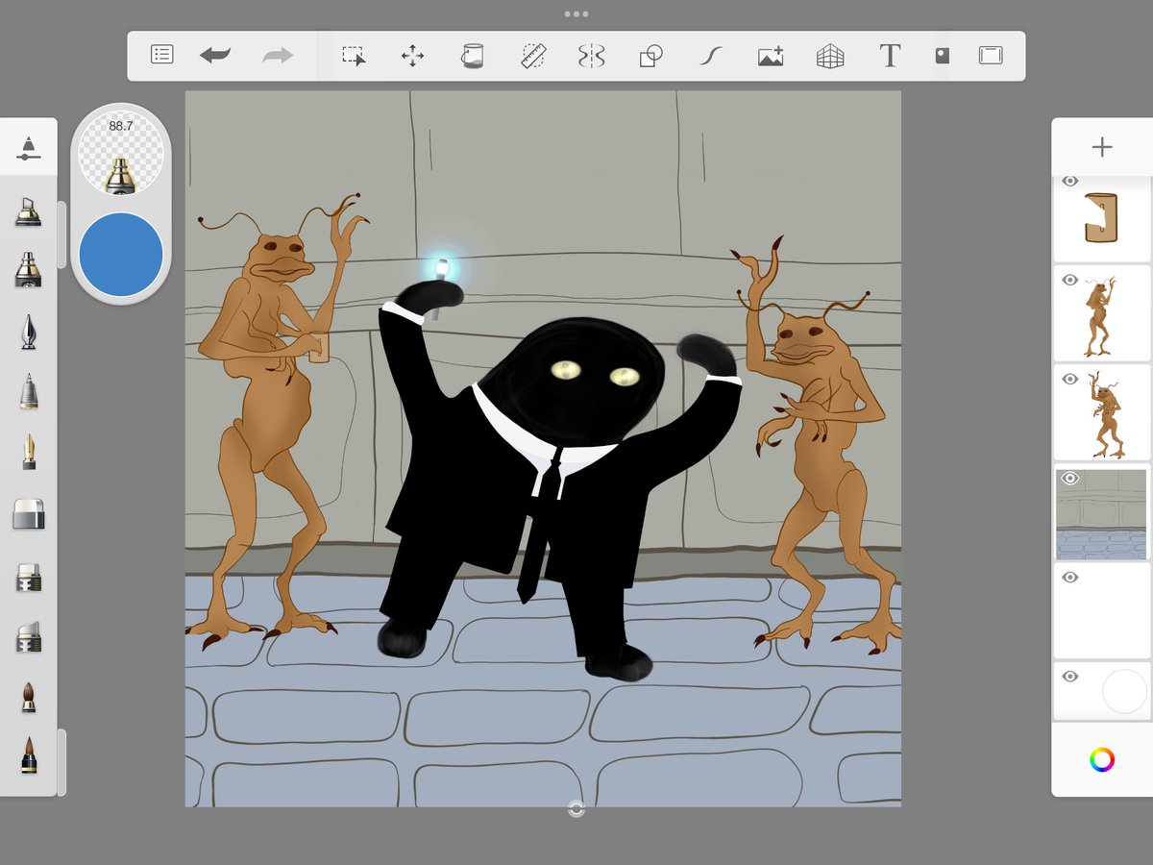1153x865 pixels.
Task: Open brush properties puck showing 88.7
Action: point(121,152)
